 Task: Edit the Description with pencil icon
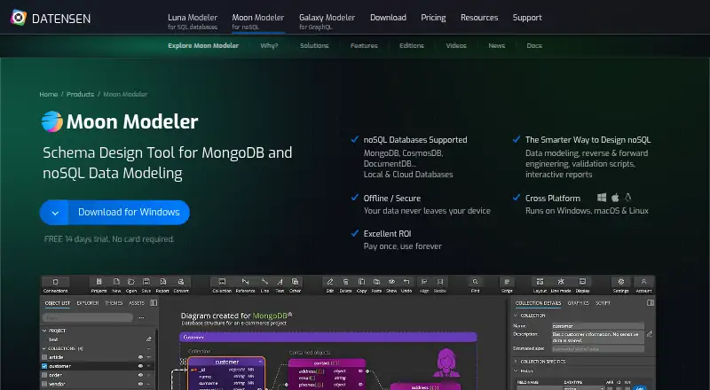[x=650, y=334]
